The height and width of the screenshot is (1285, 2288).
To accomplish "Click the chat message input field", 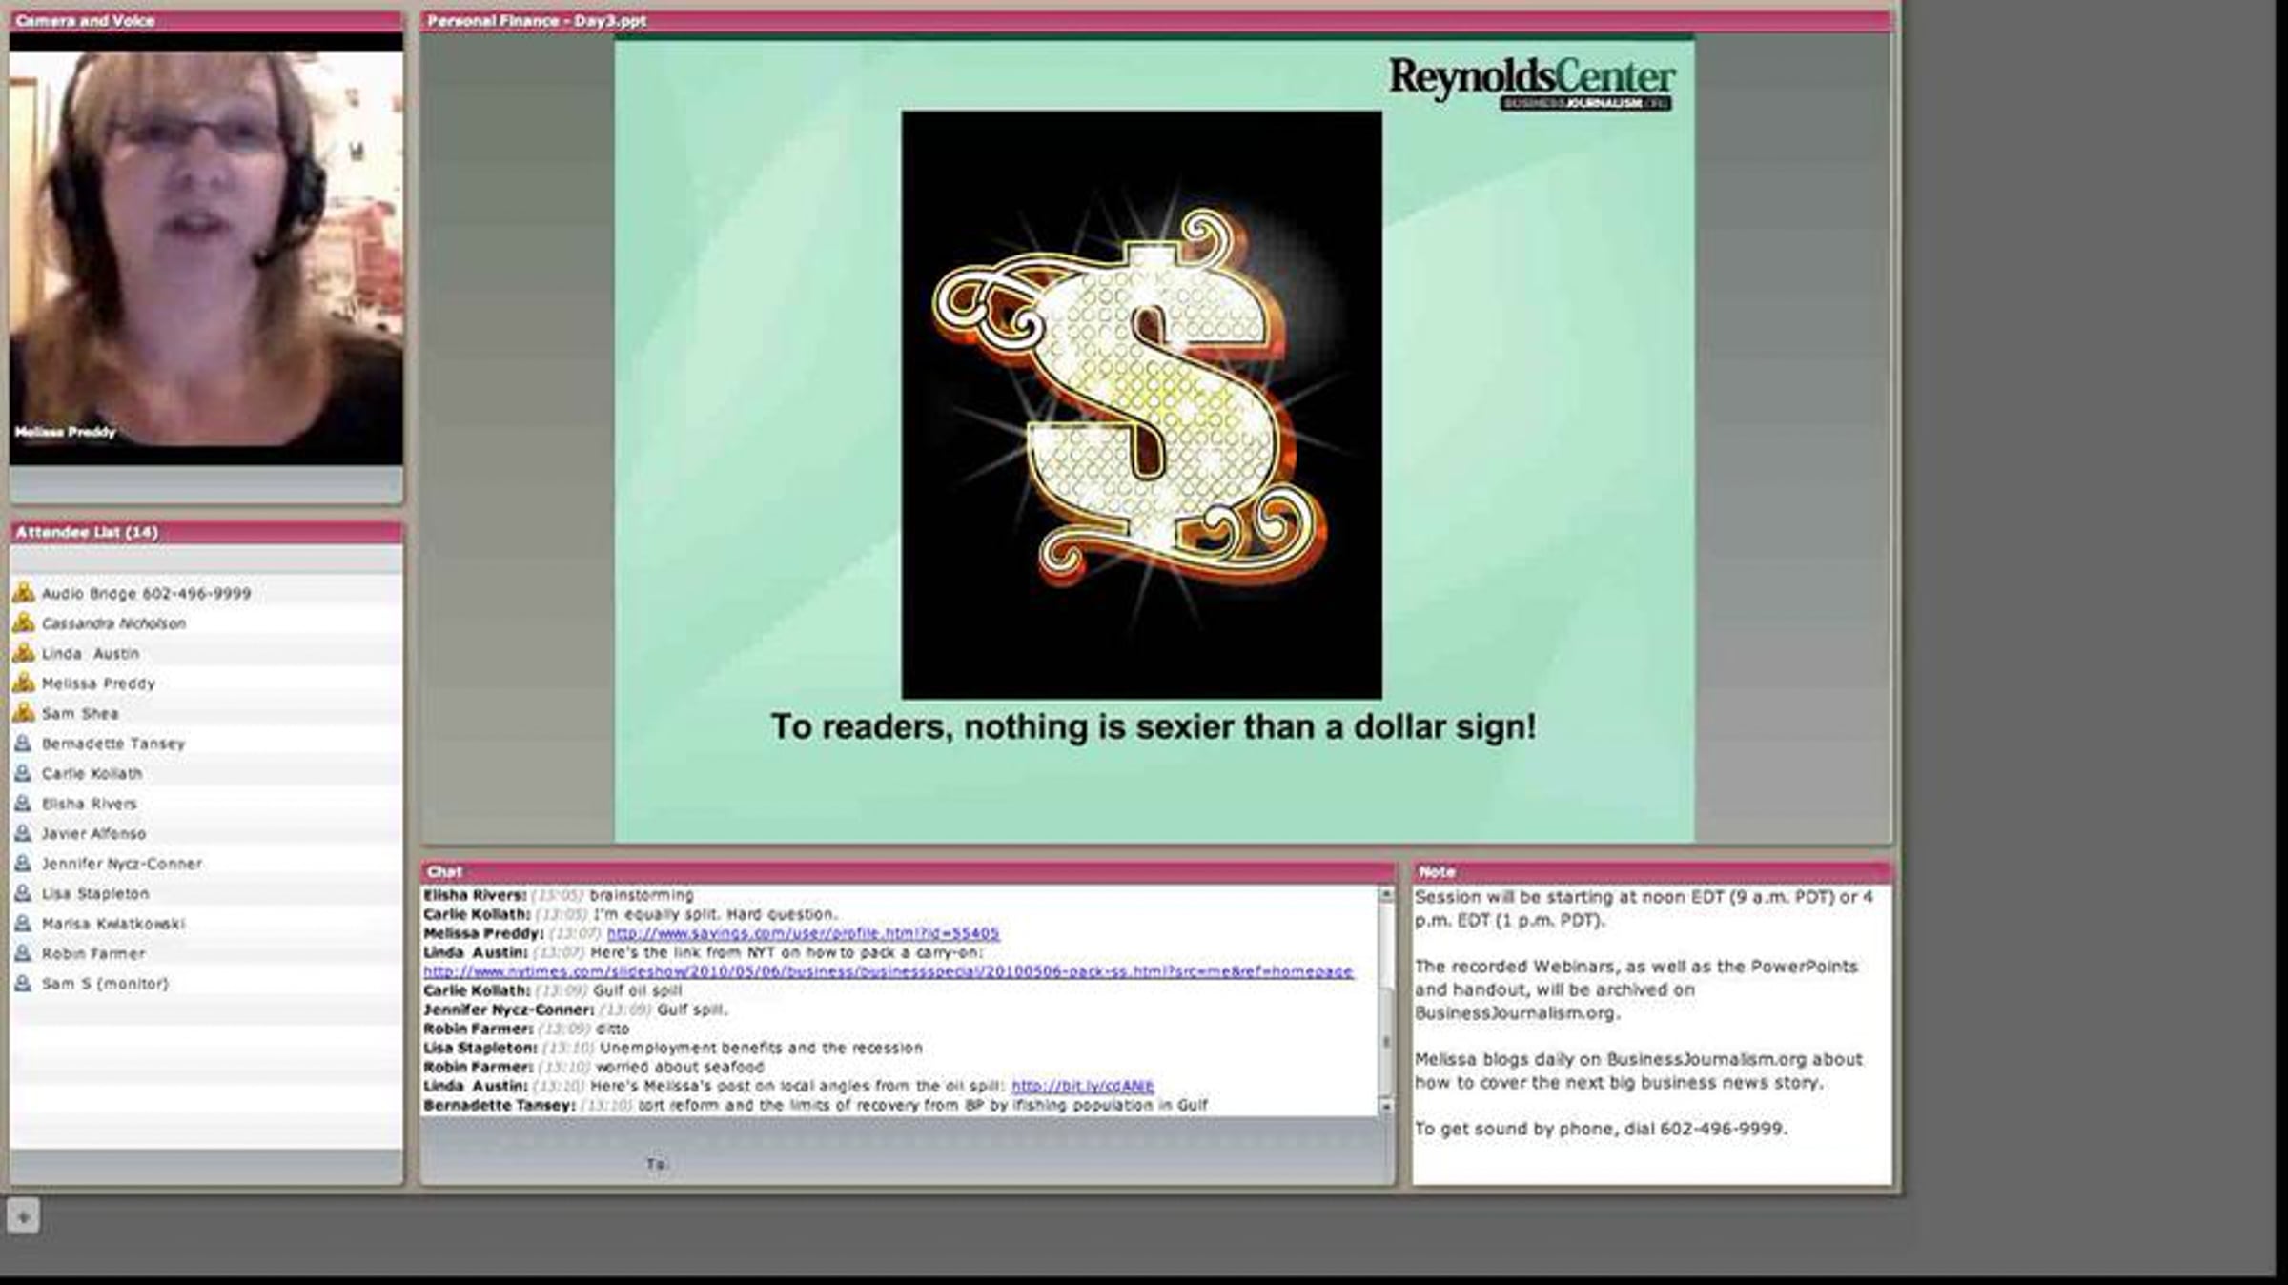I will (906, 1140).
